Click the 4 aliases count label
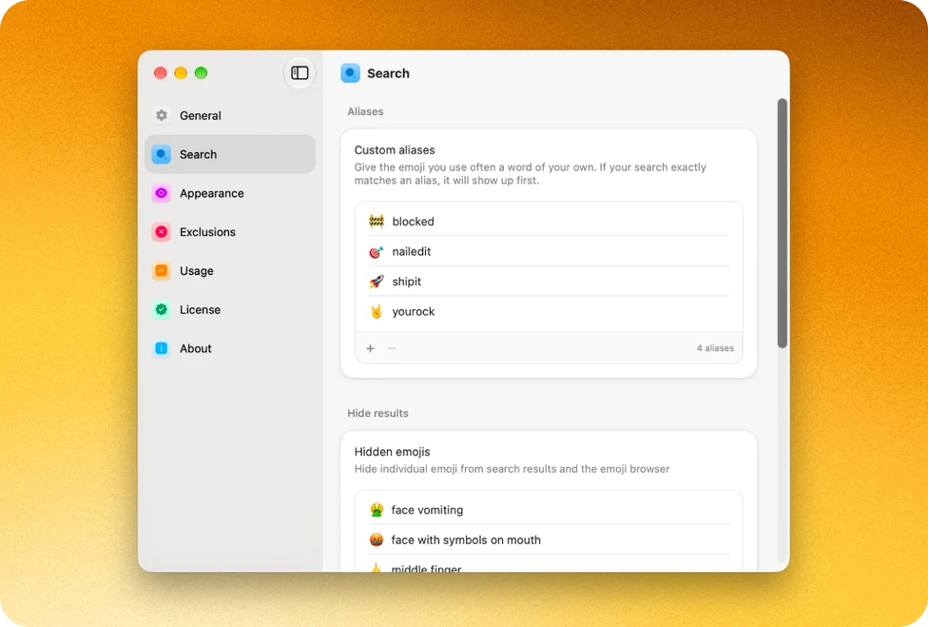The width and height of the screenshot is (928, 627). (715, 348)
